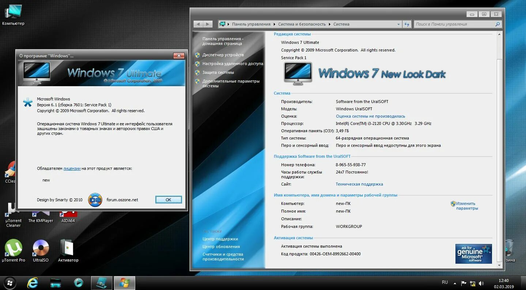Click the Windows Start orb

[x=10, y=283]
